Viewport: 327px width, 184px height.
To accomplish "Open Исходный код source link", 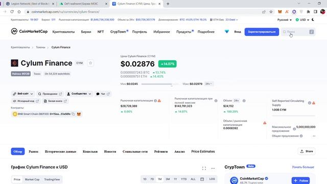I will click(x=26, y=101).
